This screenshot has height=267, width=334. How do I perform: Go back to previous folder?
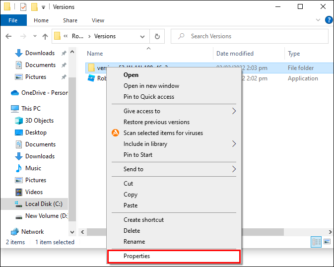(x=8, y=36)
